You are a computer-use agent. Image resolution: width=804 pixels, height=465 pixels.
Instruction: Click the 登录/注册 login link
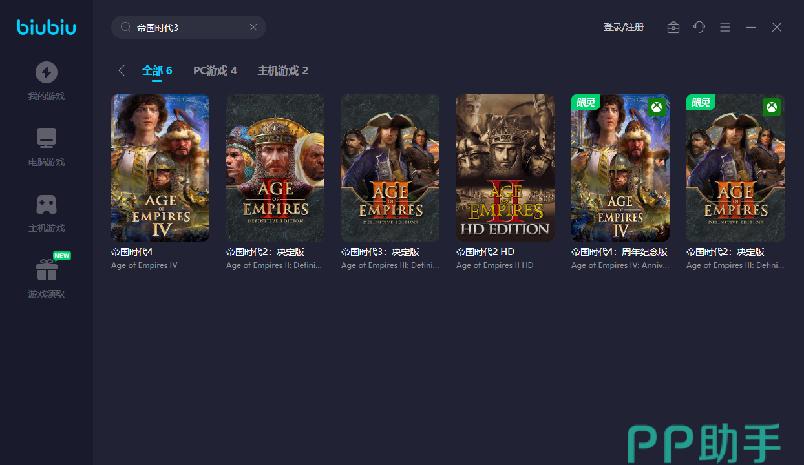(623, 27)
